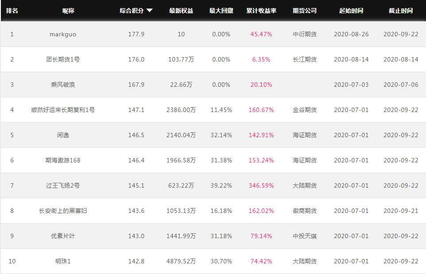This screenshot has height=274, width=426.
Task: Open the 闲逸 nickname
Action: pyautogui.click(x=63, y=135)
